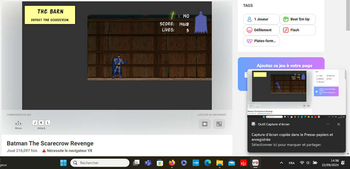Open Microsoft Teams from taskbar
Image resolution: width=350 pixels, height=169 pixels.
click(148, 163)
